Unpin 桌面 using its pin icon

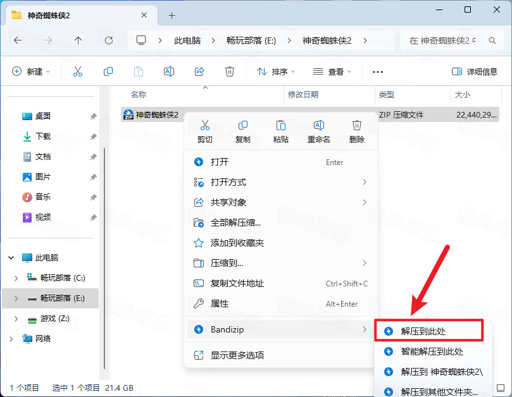click(94, 116)
